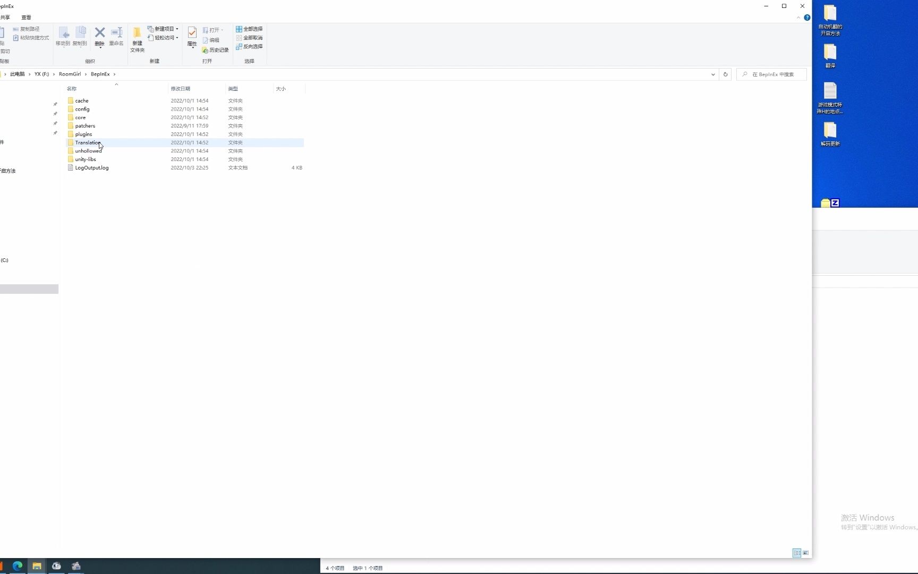Screen dimensions: 918x574
Task: Select 自动机翻的开启方法 desktop folder
Action: coord(830,20)
